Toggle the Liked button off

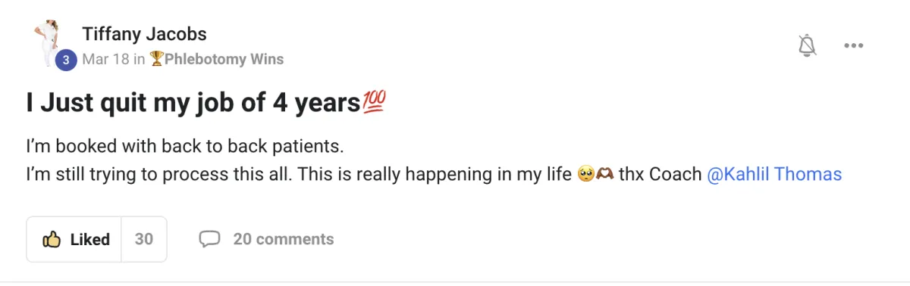tap(74, 239)
